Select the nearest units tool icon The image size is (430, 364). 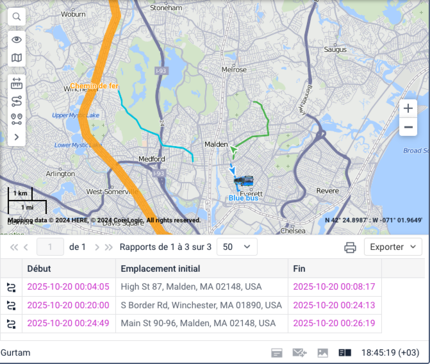click(x=17, y=119)
